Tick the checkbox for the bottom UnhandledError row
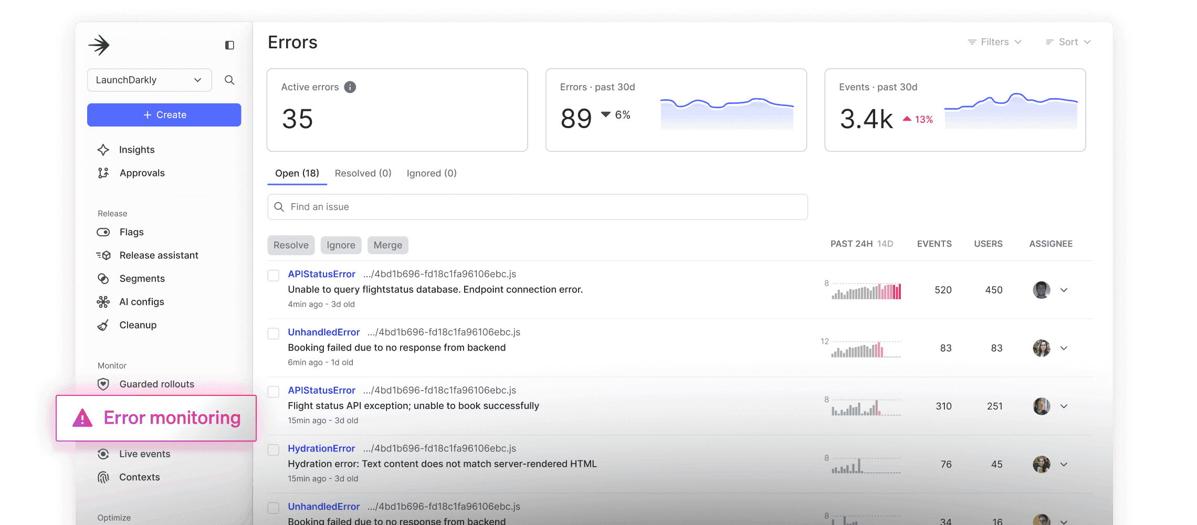 273,508
